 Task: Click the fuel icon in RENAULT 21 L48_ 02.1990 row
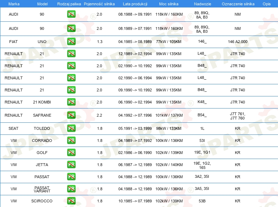point(71,78)
